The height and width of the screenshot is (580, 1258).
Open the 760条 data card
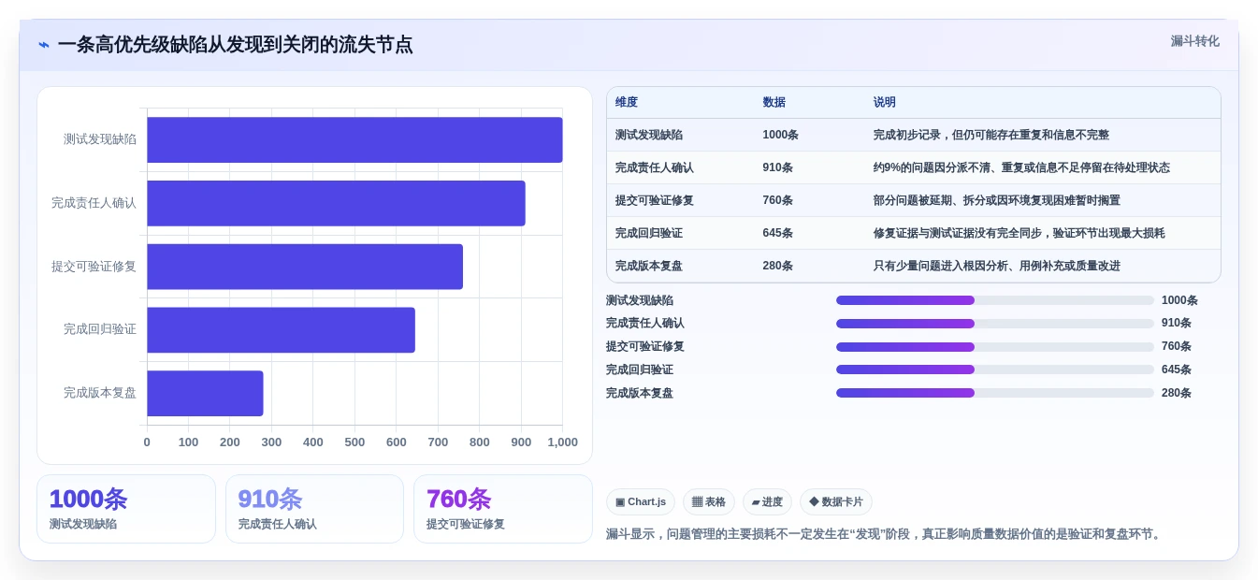503,509
